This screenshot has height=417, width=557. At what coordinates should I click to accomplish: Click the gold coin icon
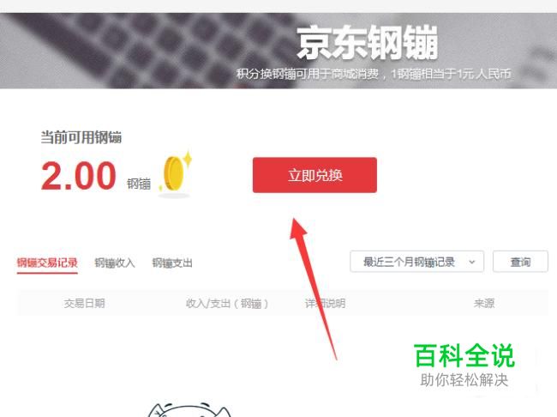[x=175, y=173]
